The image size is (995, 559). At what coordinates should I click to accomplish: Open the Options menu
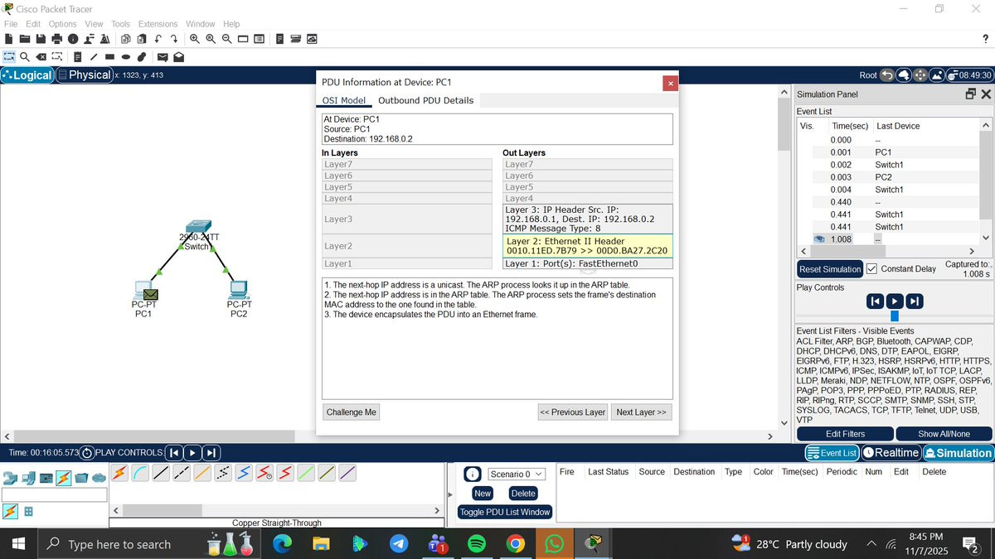coord(62,24)
